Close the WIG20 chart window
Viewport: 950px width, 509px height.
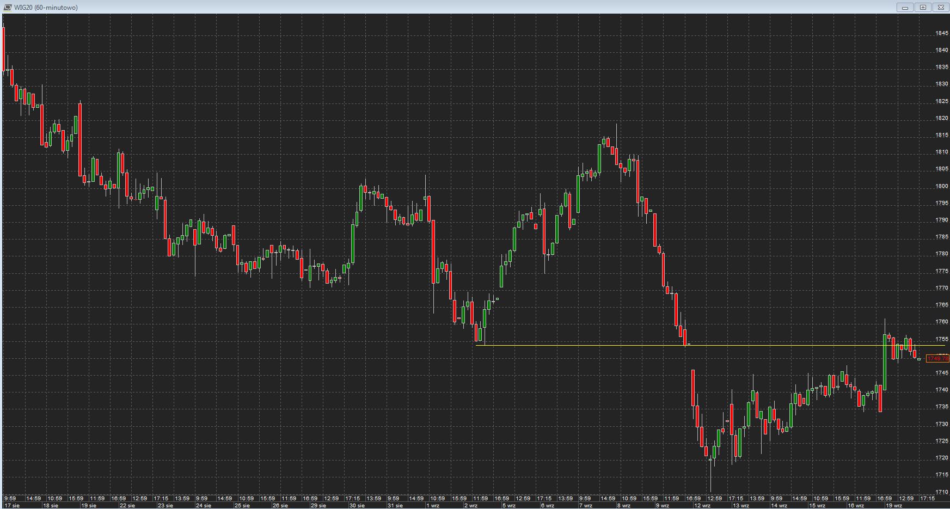[x=940, y=7]
